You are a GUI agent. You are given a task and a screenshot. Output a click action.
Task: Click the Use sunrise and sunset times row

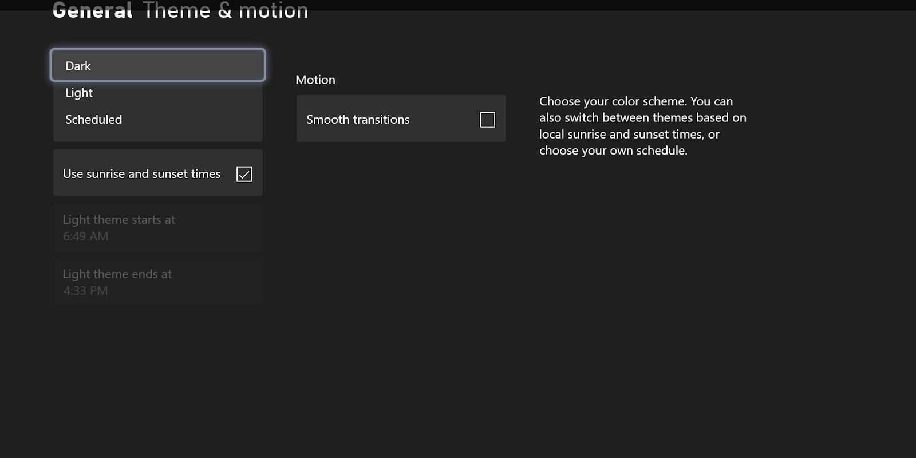point(157,173)
